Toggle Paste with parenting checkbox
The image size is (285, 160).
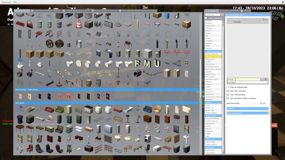[x=228, y=95]
